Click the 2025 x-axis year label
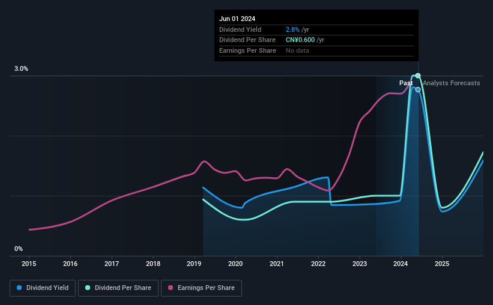 click(442, 264)
